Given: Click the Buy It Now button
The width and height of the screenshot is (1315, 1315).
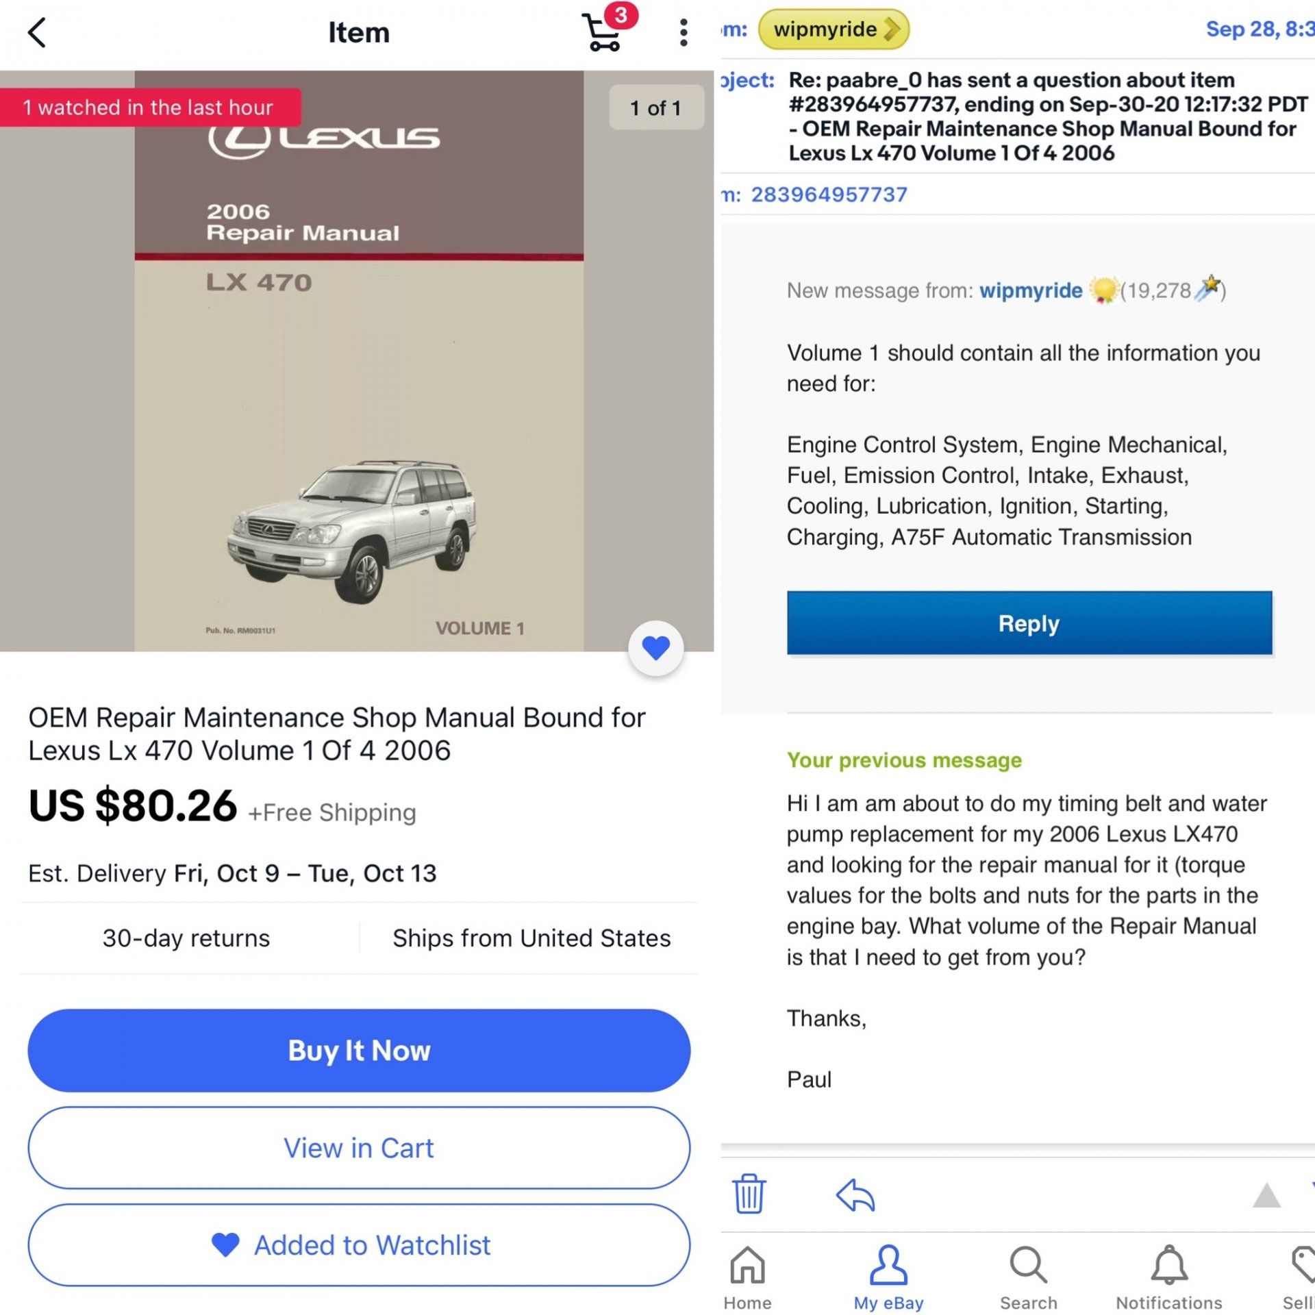Looking at the screenshot, I should tap(359, 1050).
